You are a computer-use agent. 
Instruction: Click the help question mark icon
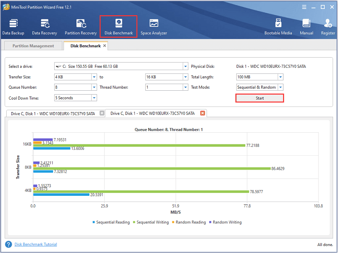(9, 244)
